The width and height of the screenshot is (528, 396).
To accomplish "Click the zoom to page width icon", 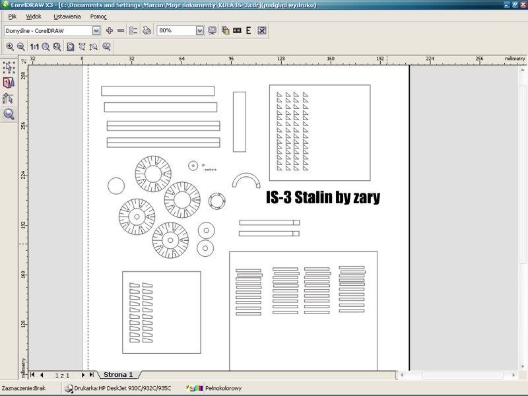I will 82,46.
